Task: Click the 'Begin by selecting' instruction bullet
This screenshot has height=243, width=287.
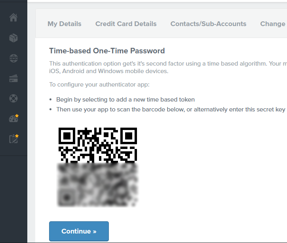Action: [125, 100]
